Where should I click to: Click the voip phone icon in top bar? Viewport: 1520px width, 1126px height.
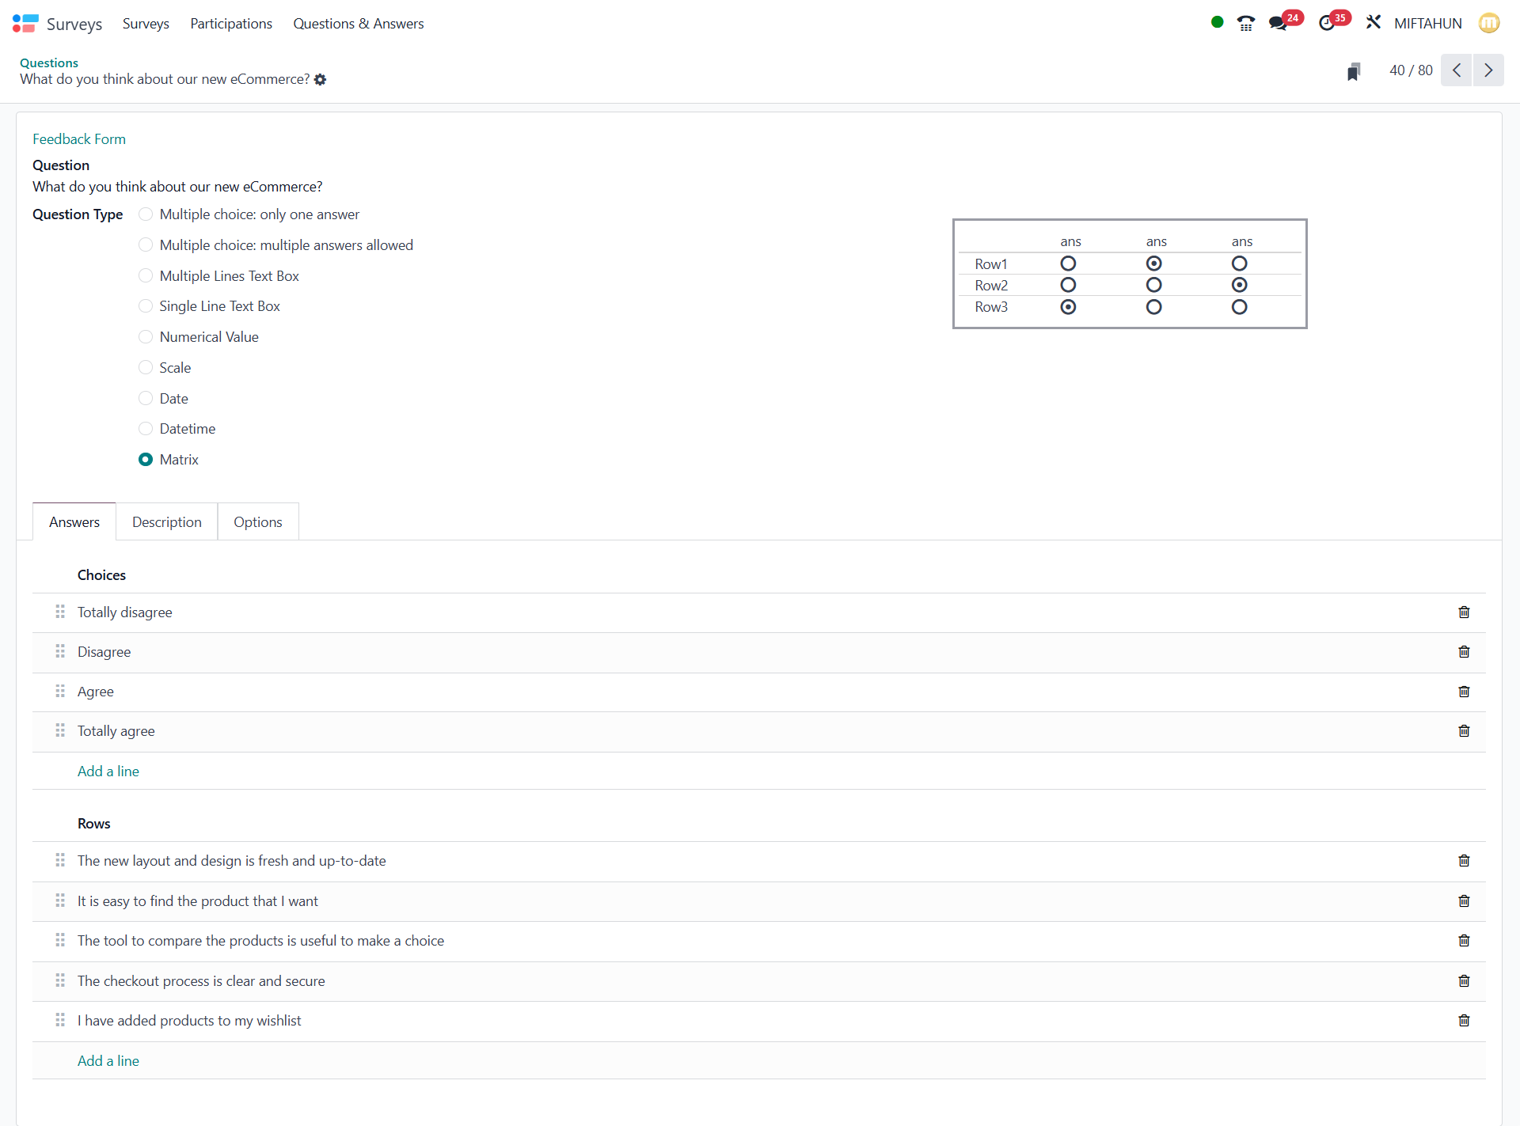(1245, 23)
